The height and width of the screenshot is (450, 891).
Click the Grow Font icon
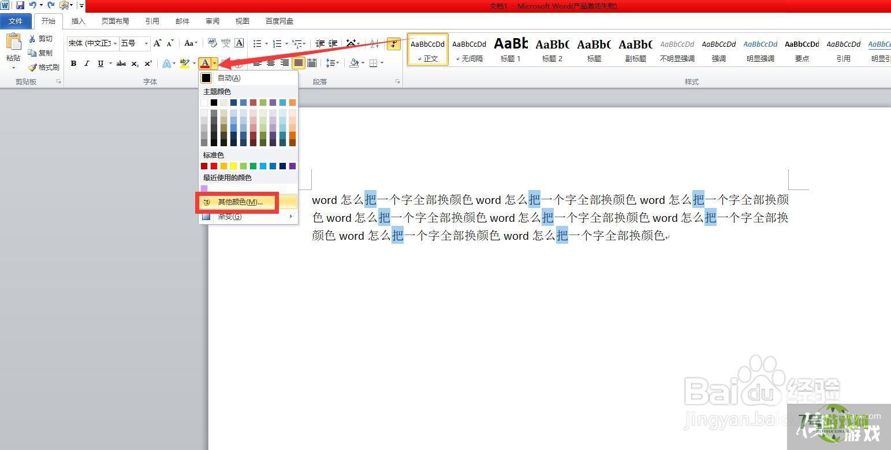157,43
